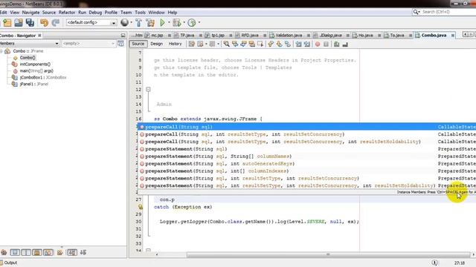This screenshot has width=476, height=267.
Task: Open the View menu
Action: click(14, 13)
